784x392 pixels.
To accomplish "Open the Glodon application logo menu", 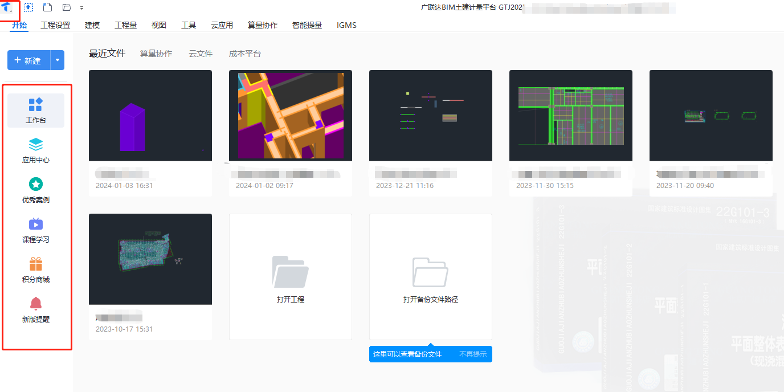I will point(7,7).
